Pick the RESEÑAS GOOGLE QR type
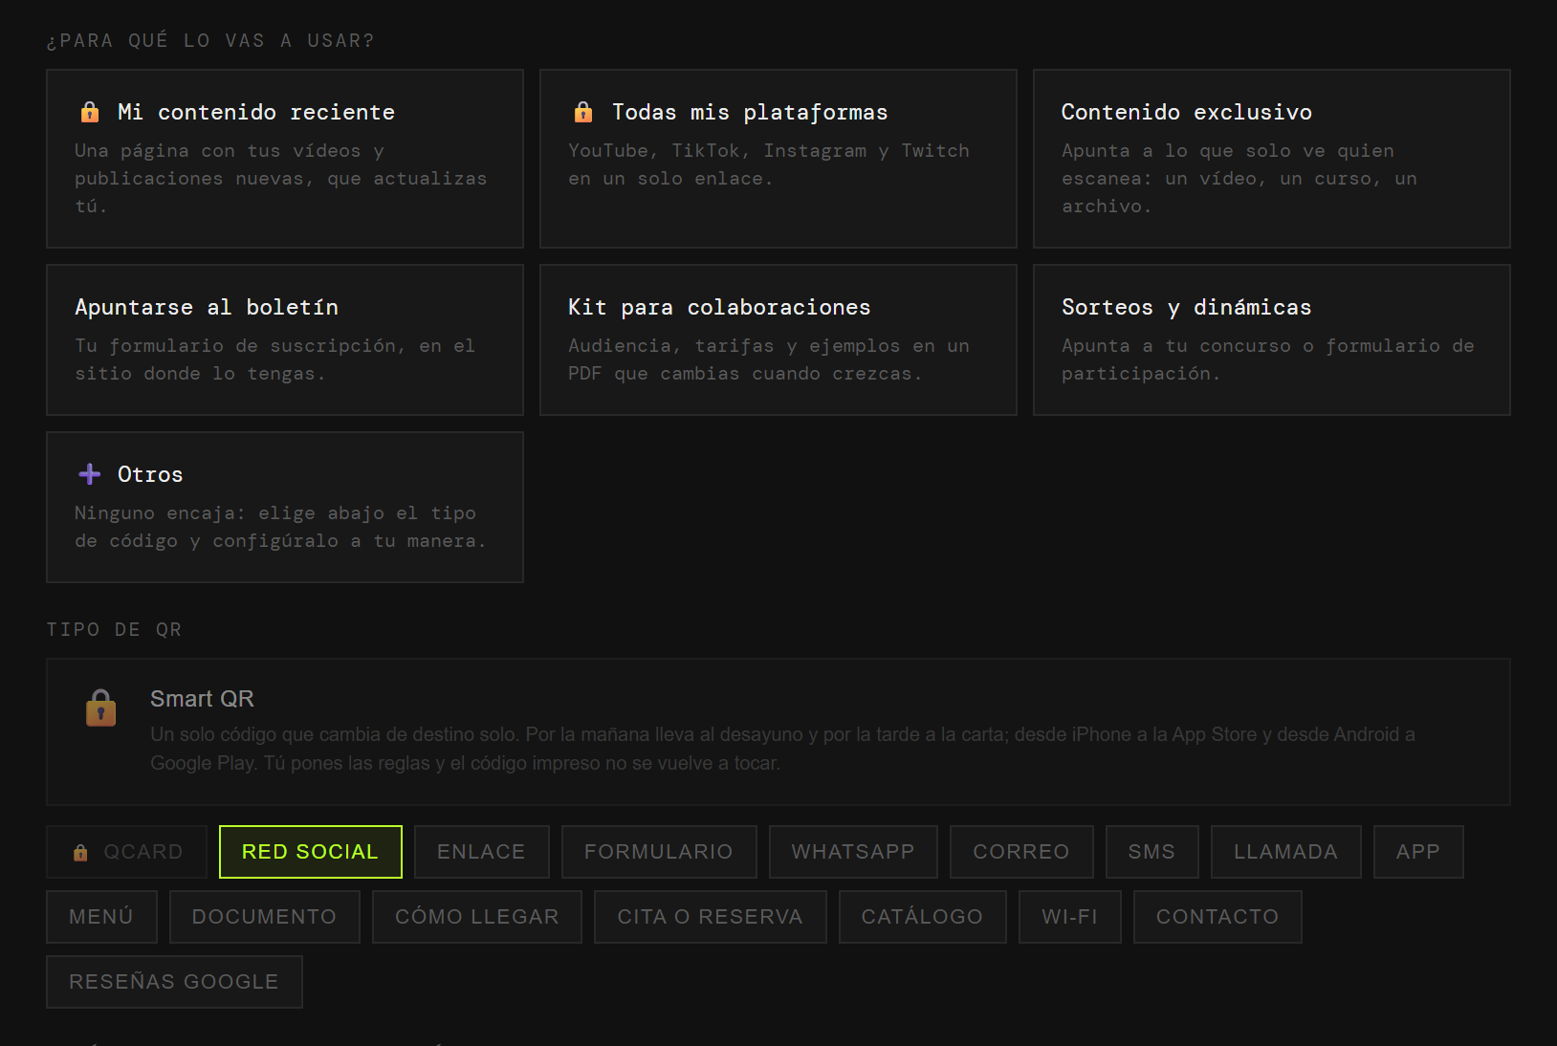1557x1046 pixels. pos(174,982)
